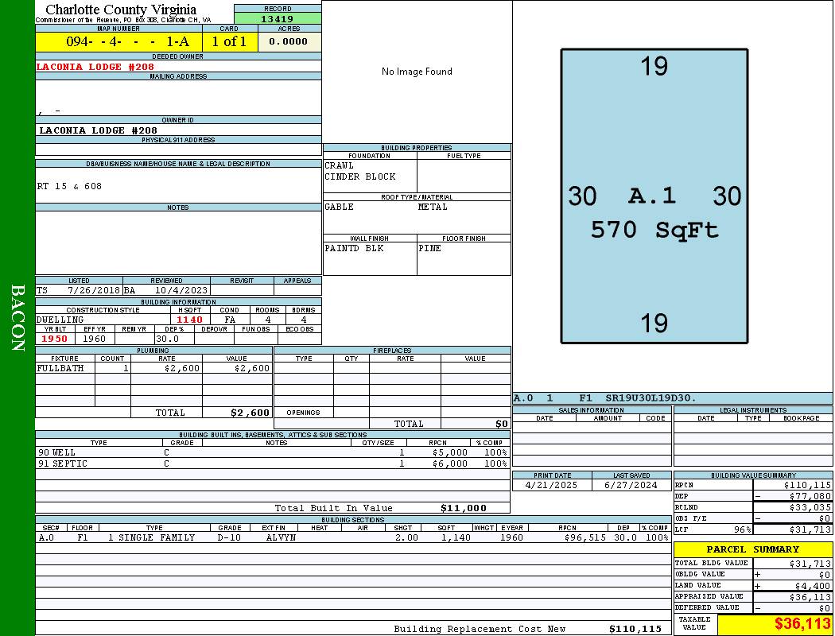Select the A.0 single family building section row
Screen dimensions: 835x636
click(x=352, y=537)
